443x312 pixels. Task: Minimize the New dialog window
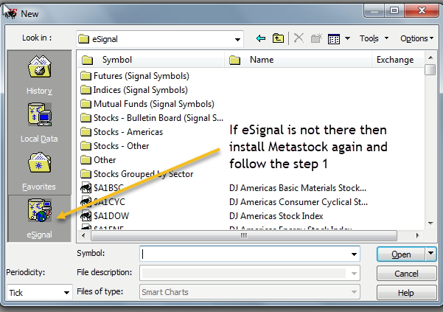pos(374,11)
